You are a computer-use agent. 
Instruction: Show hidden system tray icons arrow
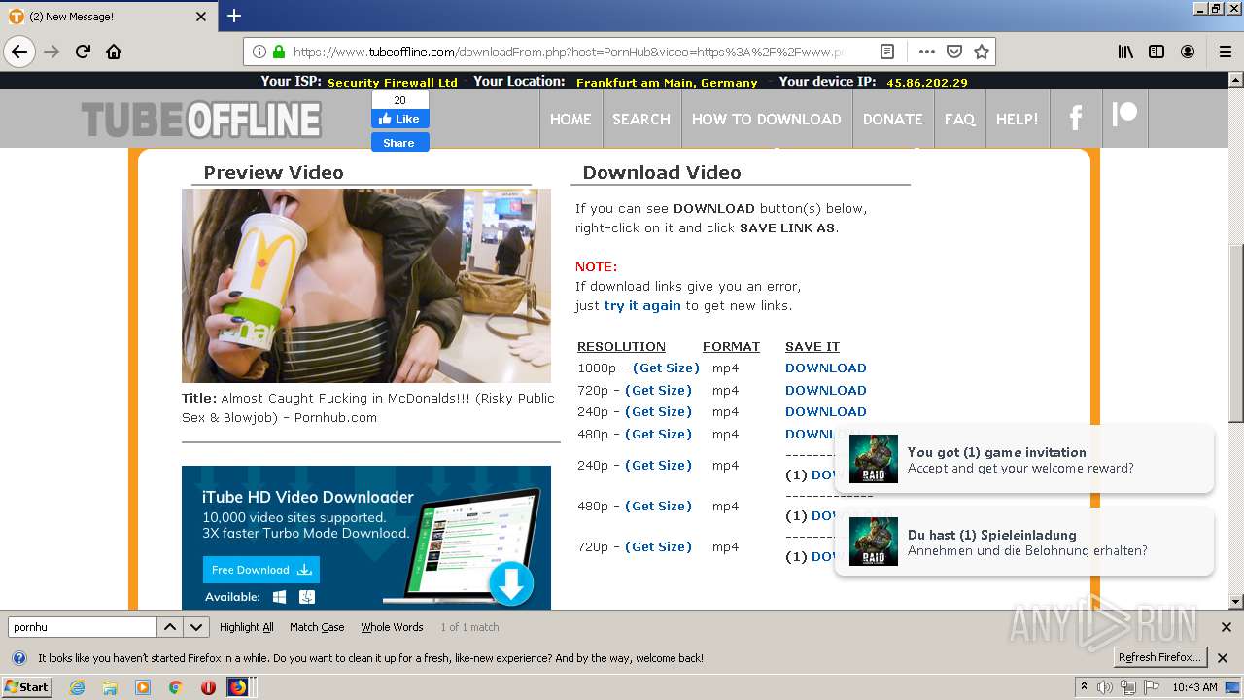pos(1085,687)
